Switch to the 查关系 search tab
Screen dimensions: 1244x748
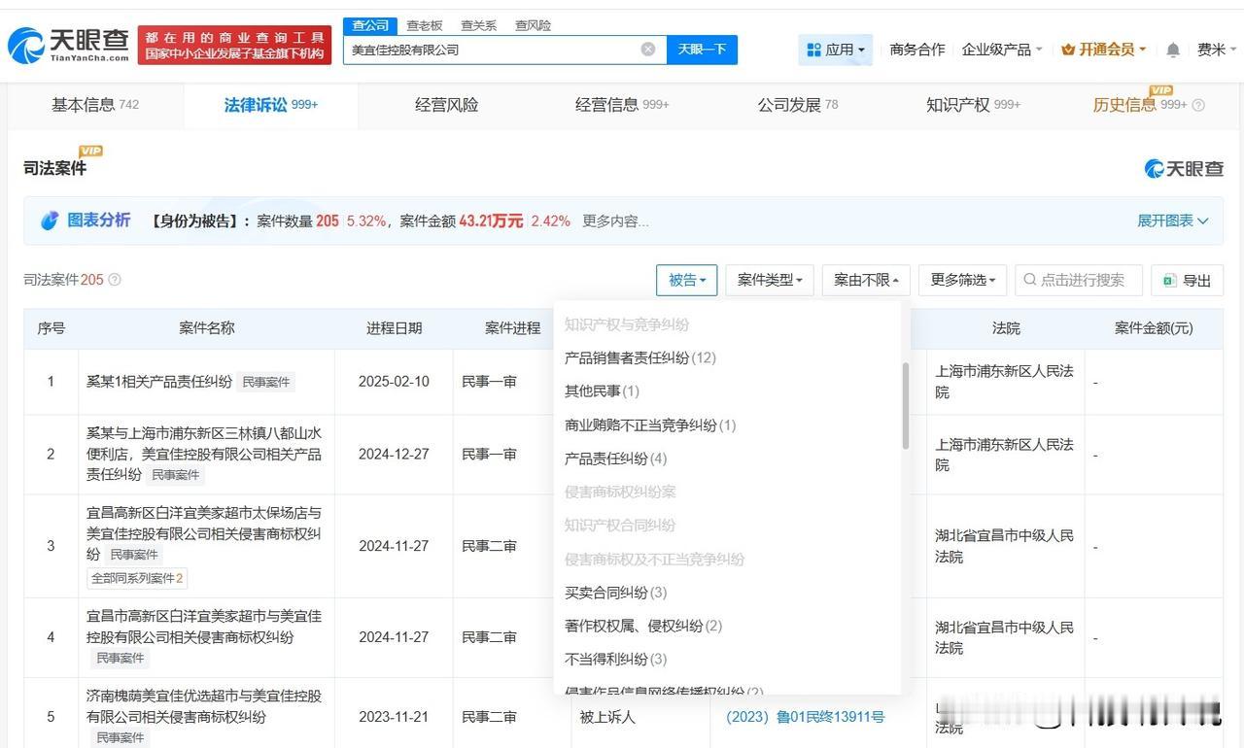pos(478,25)
